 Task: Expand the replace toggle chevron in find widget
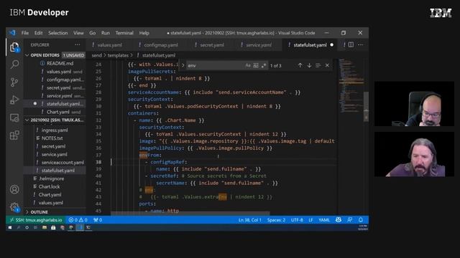[183, 65]
